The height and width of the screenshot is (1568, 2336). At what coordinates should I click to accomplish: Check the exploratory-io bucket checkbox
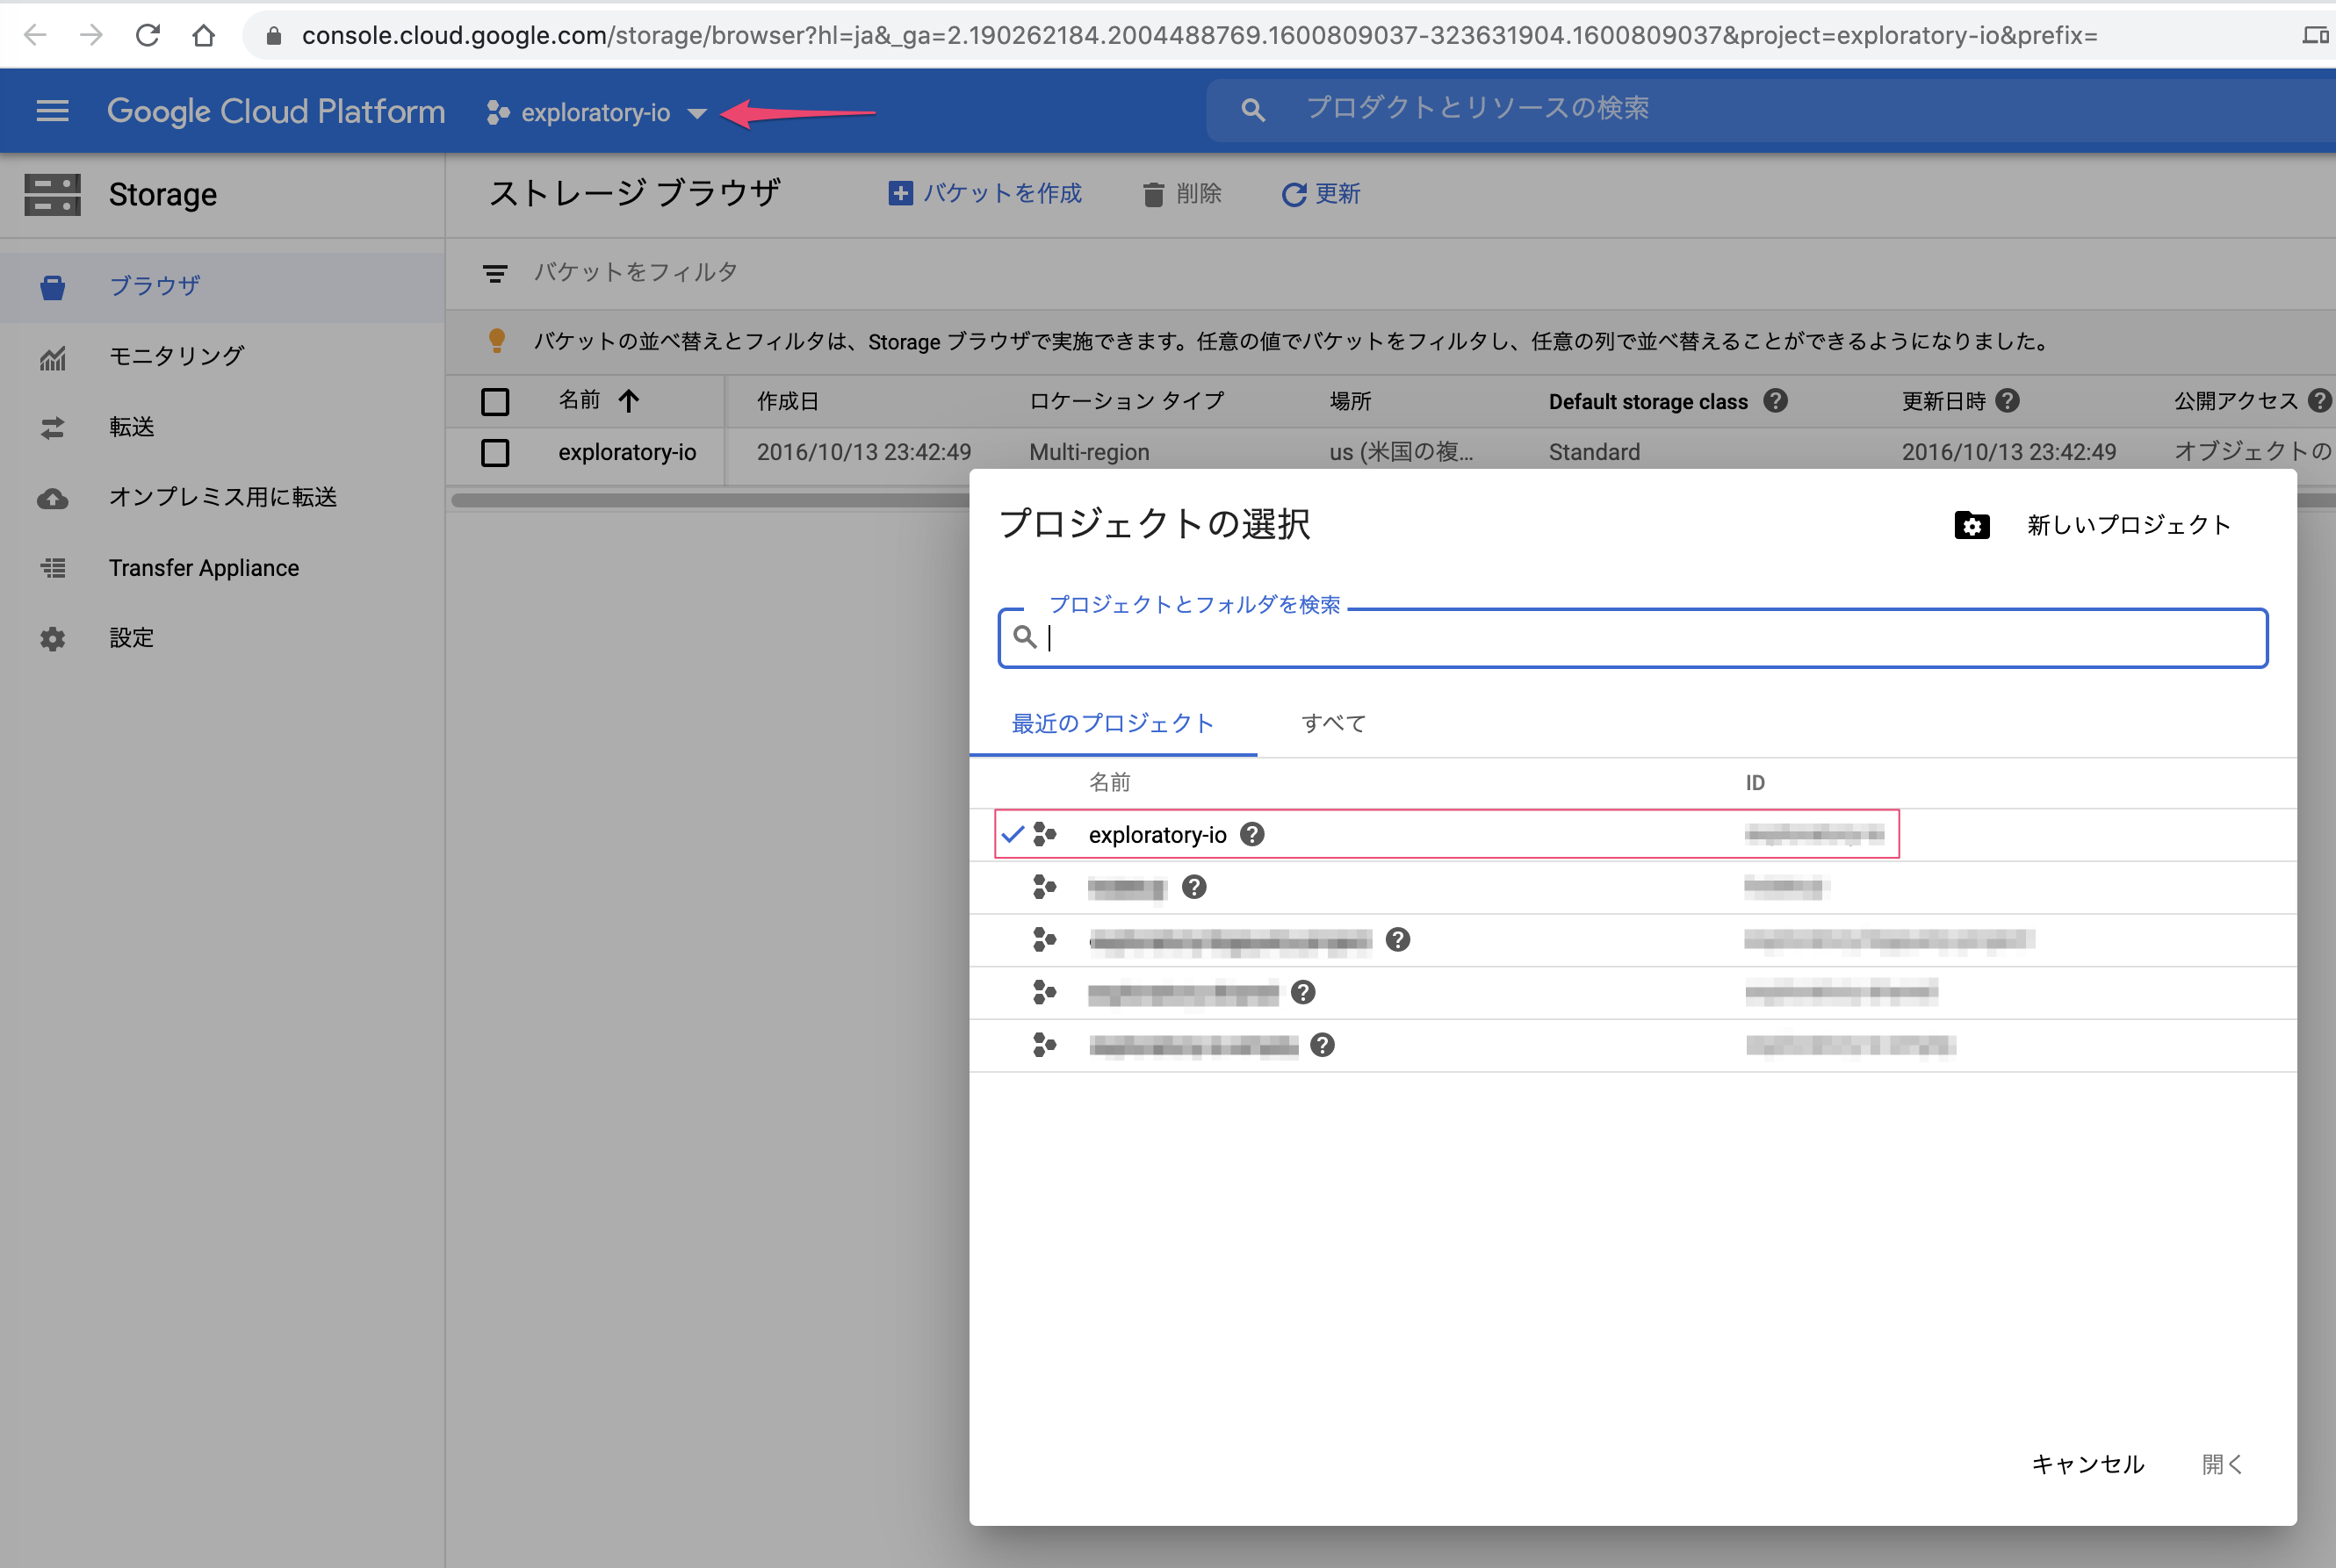[495, 453]
